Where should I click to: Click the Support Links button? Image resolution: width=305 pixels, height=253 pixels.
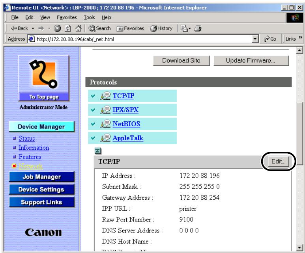pos(41,202)
